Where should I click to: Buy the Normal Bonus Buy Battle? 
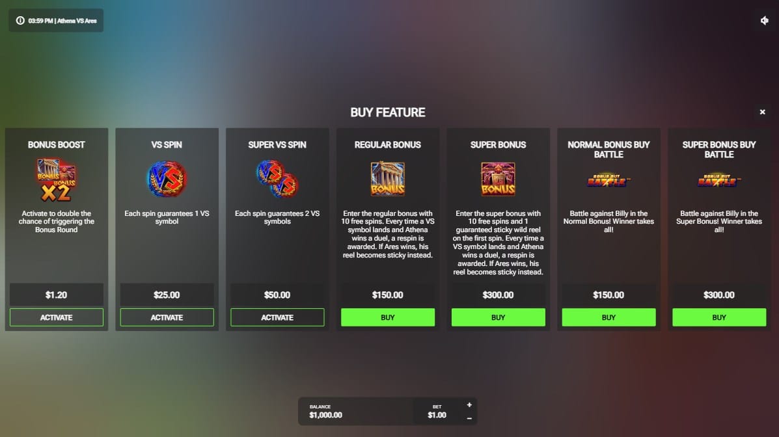pos(608,317)
